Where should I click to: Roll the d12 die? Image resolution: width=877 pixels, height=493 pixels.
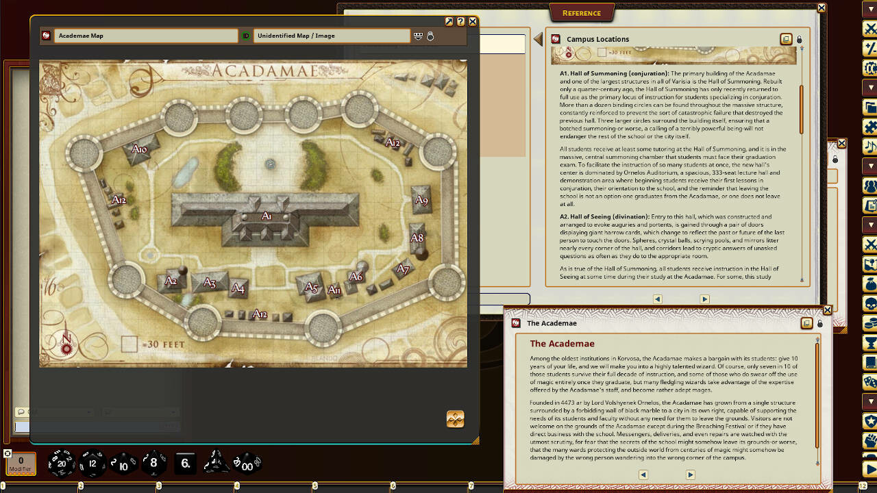pyautogui.click(x=91, y=464)
